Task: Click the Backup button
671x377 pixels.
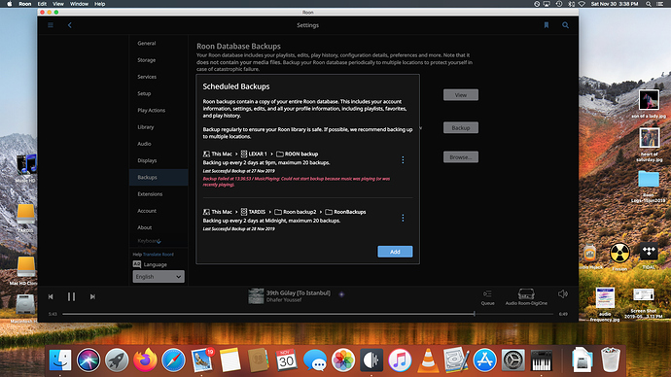Action: tap(461, 128)
